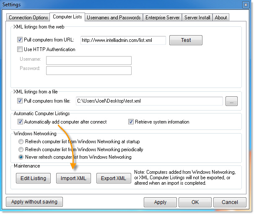Select Never refresh computer list radio
Screen dimensions: 254x214
(21, 157)
